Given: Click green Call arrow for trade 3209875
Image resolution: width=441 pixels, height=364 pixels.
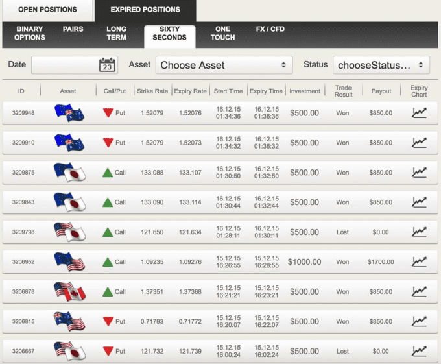Looking at the screenshot, I should pyautogui.click(x=108, y=173).
